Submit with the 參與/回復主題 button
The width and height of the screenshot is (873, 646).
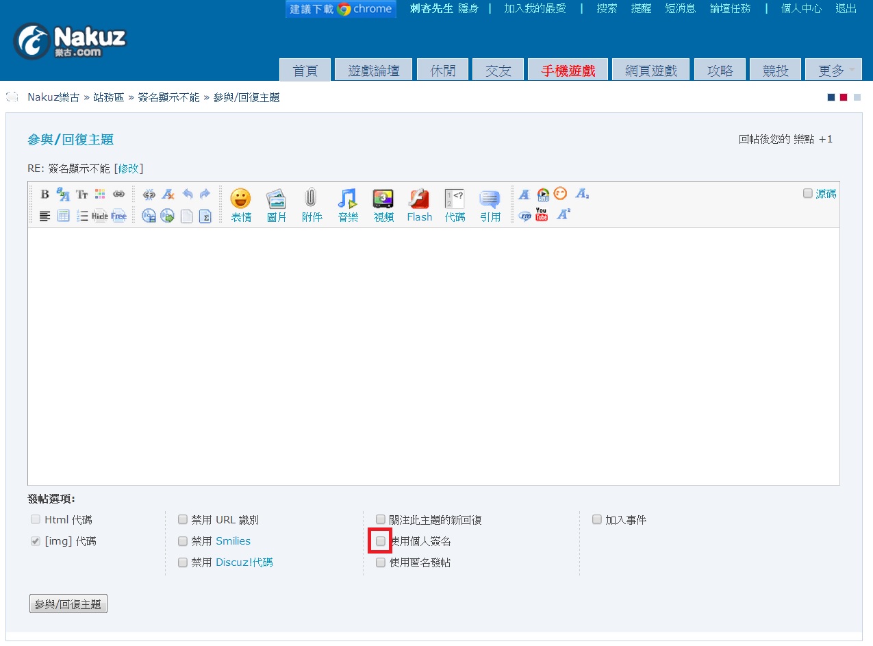68,604
